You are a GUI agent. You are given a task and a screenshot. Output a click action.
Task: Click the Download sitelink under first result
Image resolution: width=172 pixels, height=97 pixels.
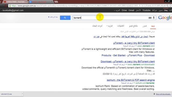click(x=149, y=56)
